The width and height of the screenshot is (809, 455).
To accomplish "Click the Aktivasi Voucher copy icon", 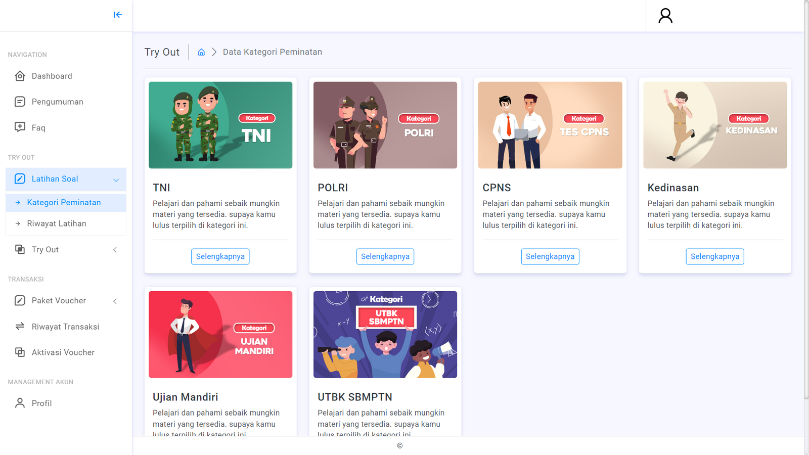I will (x=20, y=352).
